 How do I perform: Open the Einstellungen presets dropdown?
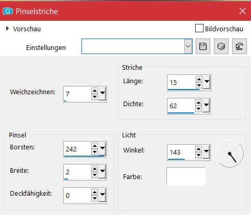(188, 46)
